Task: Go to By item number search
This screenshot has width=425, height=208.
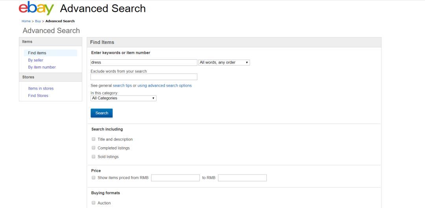Action: pyautogui.click(x=42, y=67)
